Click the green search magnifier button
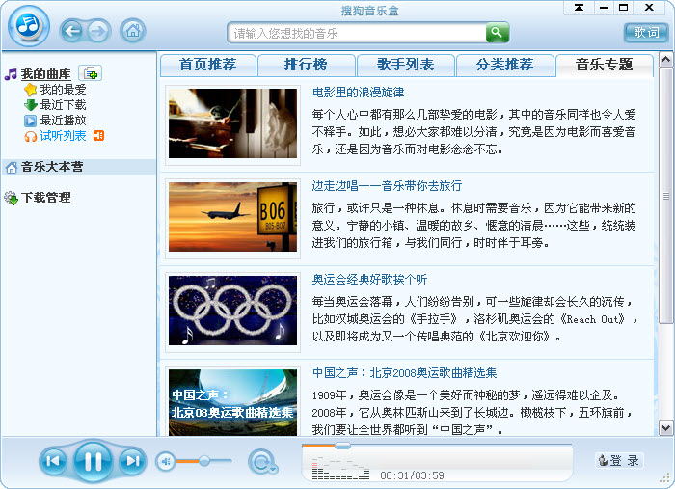Screen dimensions: 675x489 pos(498,32)
